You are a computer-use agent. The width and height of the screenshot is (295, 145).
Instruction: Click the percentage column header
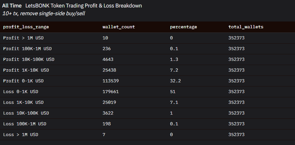183,27
